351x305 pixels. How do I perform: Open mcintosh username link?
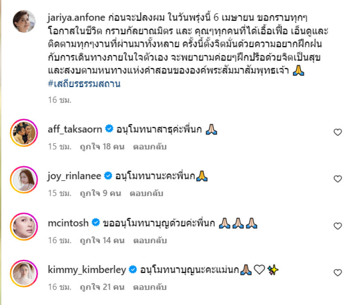coord(68,223)
